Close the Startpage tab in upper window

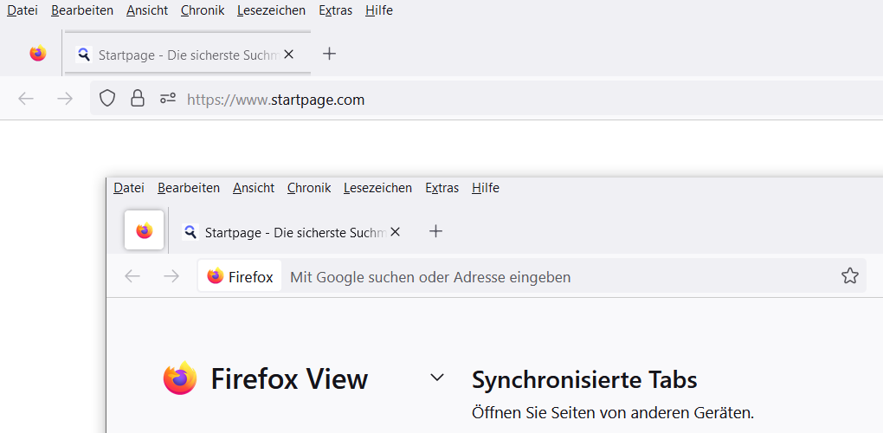[x=289, y=54]
